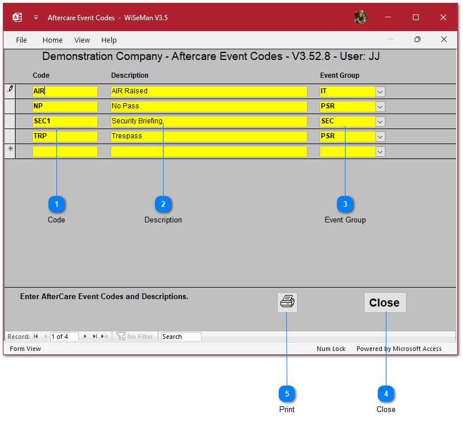Select the AIR row record selector

pos(10,91)
